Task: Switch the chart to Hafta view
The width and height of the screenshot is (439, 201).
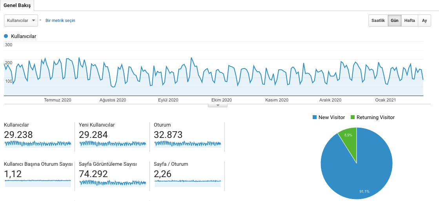Action: [410, 21]
